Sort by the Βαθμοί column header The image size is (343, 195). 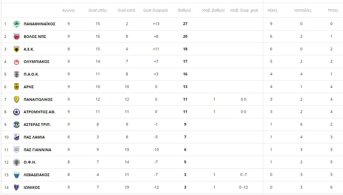185,10
